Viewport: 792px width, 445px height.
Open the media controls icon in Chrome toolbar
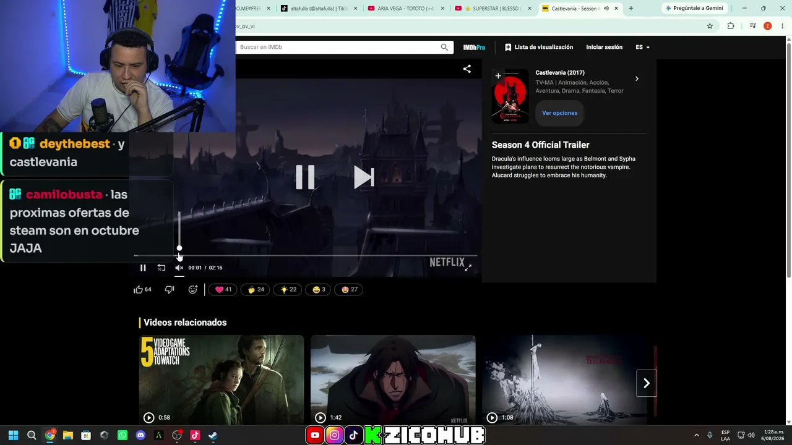[x=752, y=26]
